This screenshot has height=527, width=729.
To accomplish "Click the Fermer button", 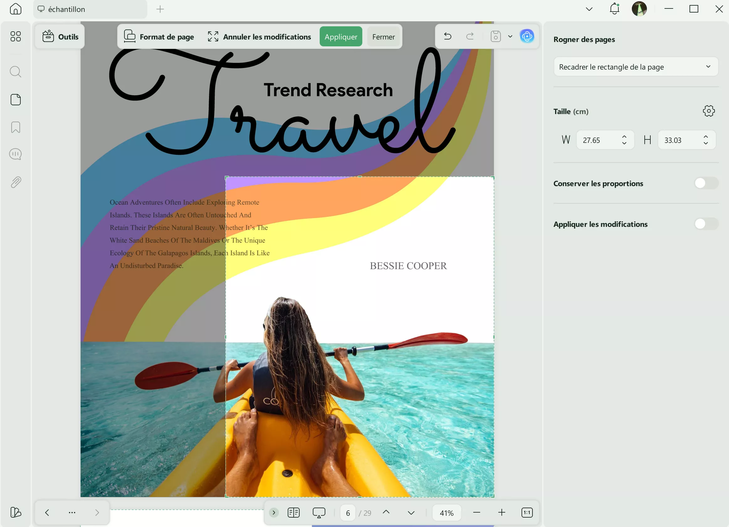I will (x=383, y=37).
